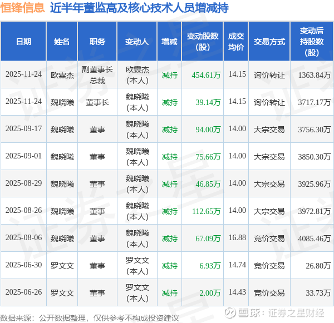Select the 职务 column header

tap(97, 42)
